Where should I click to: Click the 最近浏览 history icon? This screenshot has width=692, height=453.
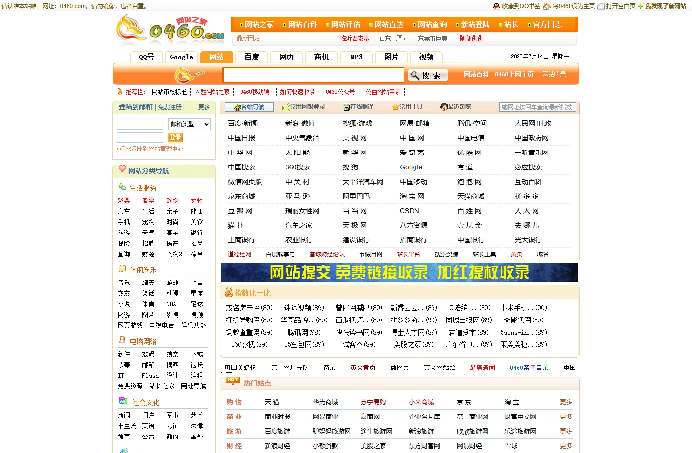[444, 107]
